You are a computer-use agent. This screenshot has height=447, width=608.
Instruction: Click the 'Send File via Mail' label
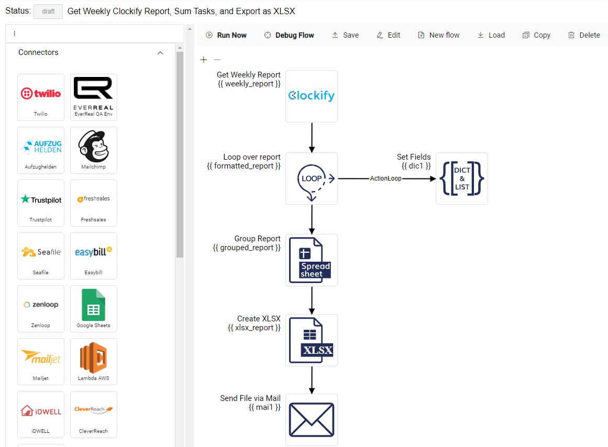pos(250,398)
